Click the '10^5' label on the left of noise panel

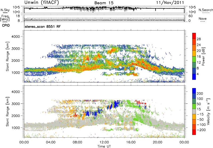16,7
